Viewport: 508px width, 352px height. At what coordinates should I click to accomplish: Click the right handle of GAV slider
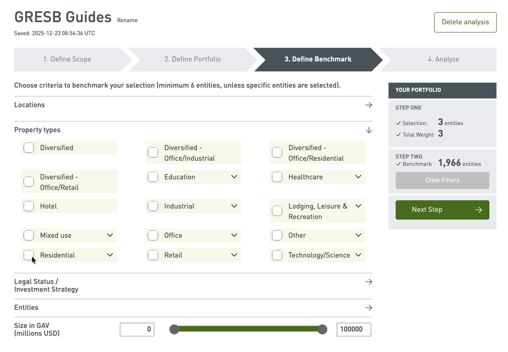(322, 329)
